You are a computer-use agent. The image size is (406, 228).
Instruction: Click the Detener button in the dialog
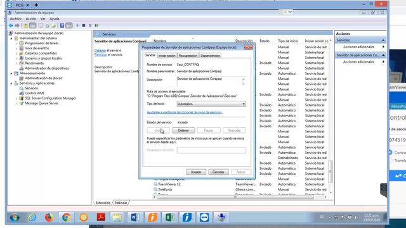coord(183,130)
